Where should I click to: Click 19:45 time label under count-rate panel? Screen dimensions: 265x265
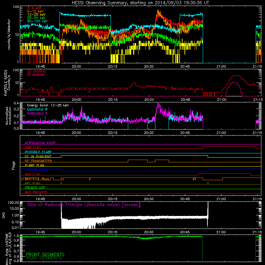coord(40,67)
